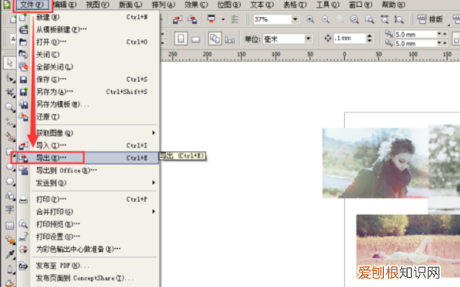The width and height of the screenshot is (460, 287).
Task: Open the 工具 (Tools) menu
Action: (327, 5)
